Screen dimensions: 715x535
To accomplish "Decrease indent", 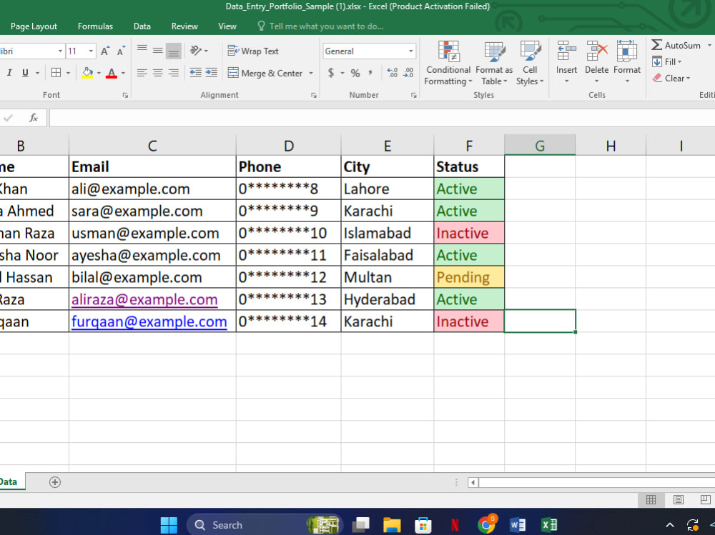I will point(196,73).
